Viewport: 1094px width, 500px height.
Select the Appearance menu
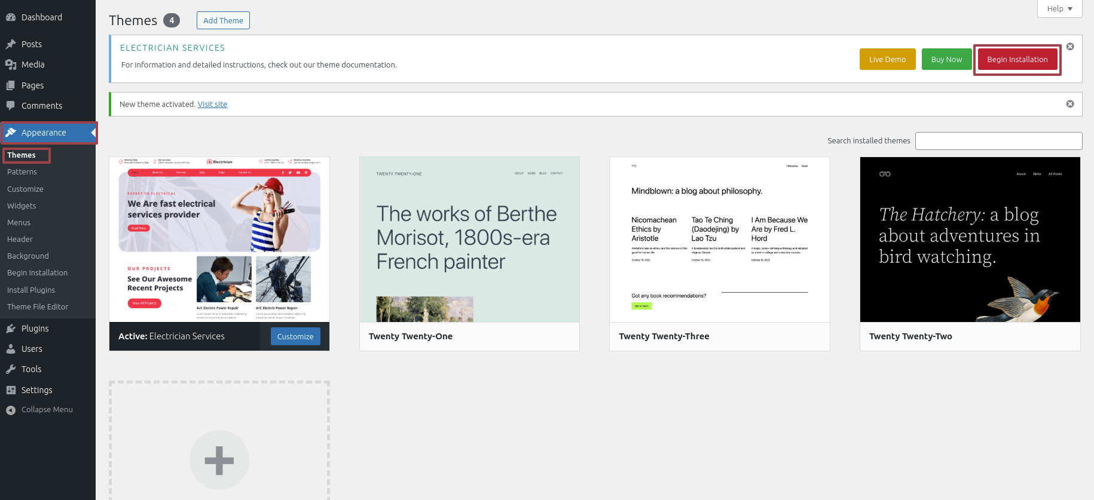coord(48,133)
